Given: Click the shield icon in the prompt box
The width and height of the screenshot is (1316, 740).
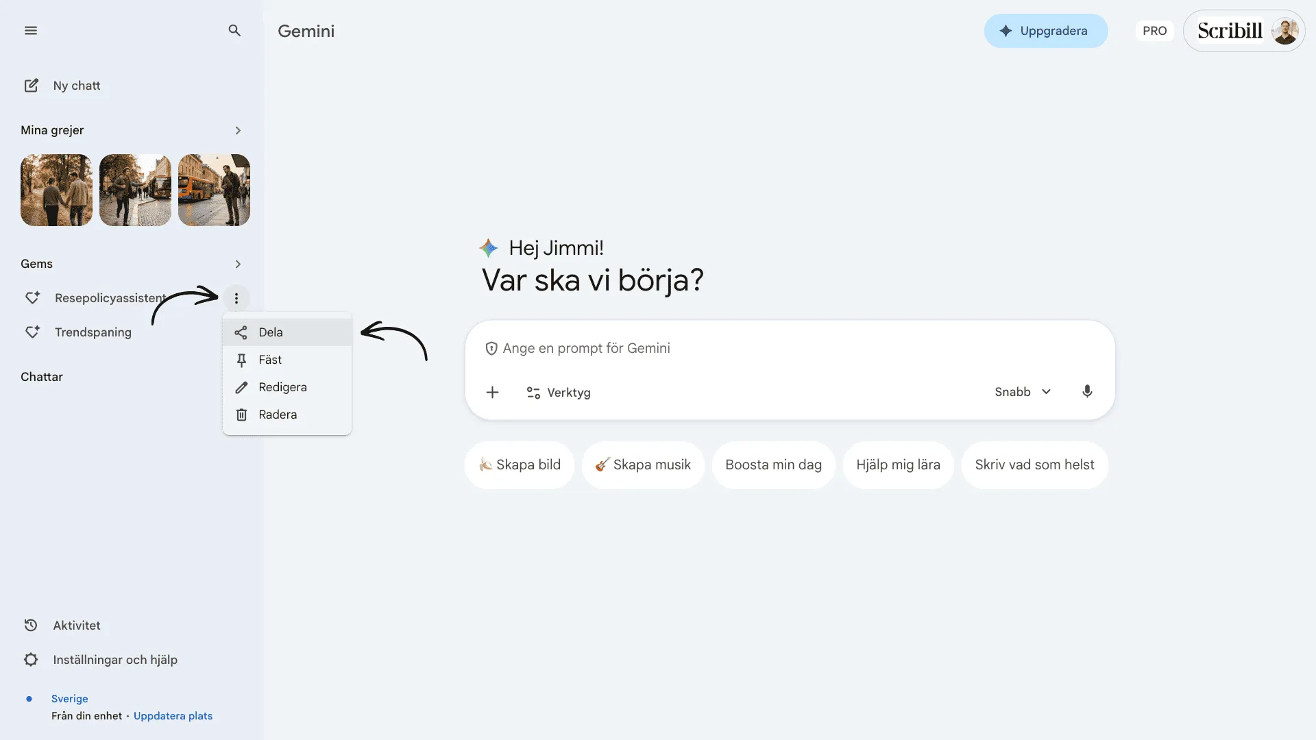Looking at the screenshot, I should (x=491, y=349).
